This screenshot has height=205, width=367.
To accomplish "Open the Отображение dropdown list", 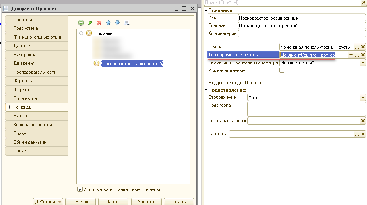I will tap(363, 97).
